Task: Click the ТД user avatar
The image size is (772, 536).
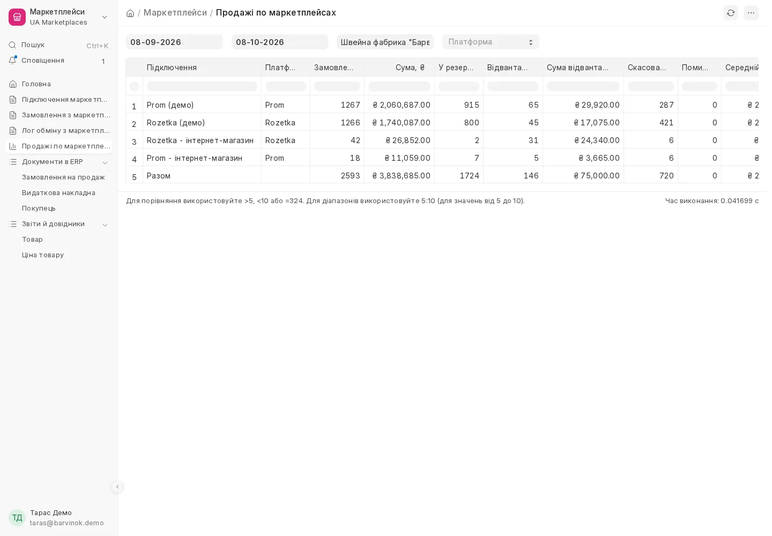Action: (x=17, y=518)
